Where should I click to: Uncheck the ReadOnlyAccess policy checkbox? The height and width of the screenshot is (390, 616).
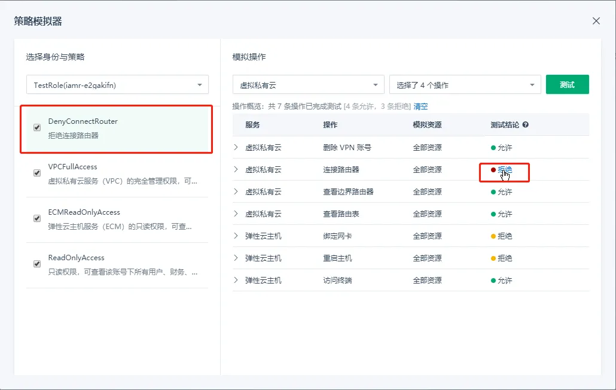(x=37, y=264)
